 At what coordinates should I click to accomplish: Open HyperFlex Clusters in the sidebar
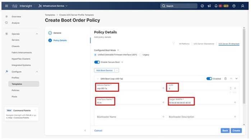[x=21, y=59]
